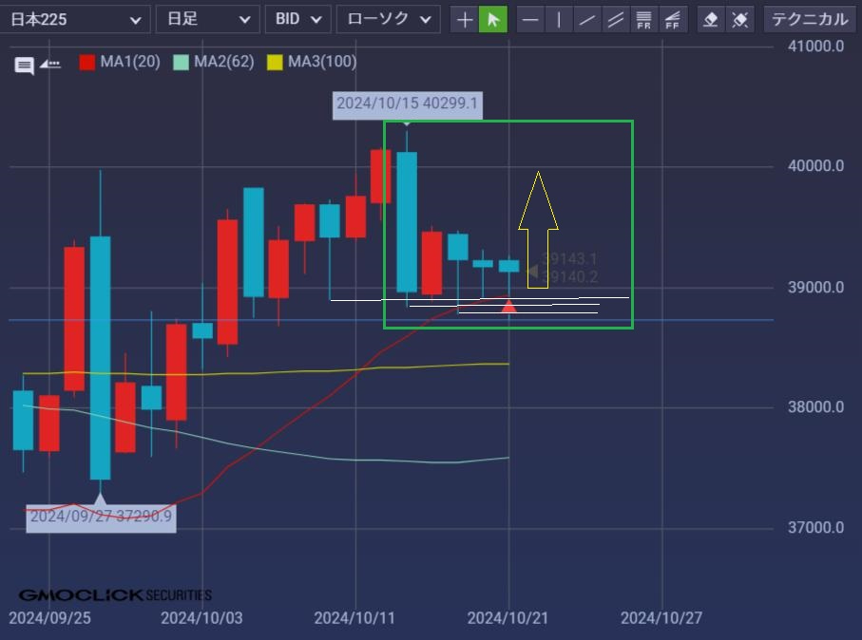Click the 2024/10/15 40299.1 high label
This screenshot has height=640, width=862.
[x=408, y=104]
